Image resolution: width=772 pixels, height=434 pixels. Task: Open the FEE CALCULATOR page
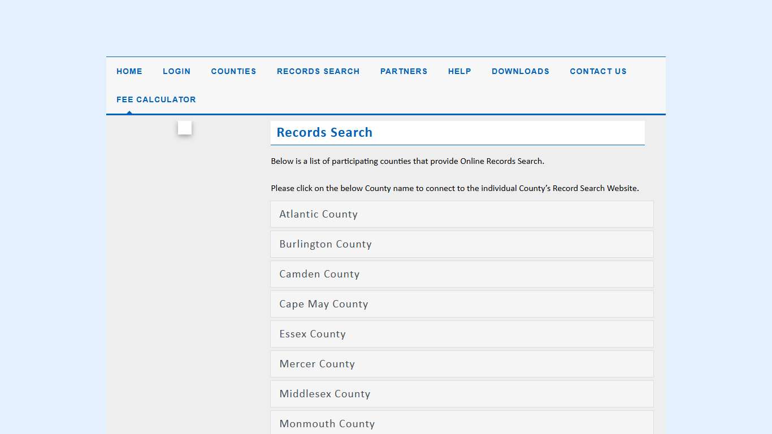tap(156, 99)
